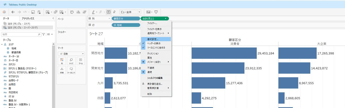Open the Tableau start page logo icon
Viewport: 345px width, 108px height.
coord(4,12)
